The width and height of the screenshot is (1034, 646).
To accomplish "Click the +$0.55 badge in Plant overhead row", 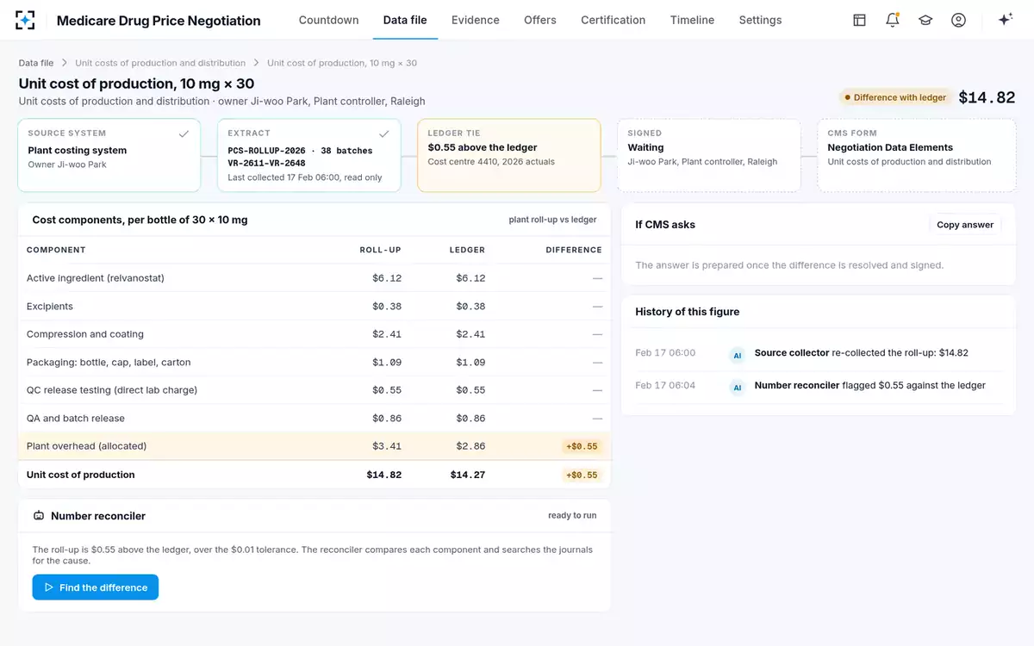I will (582, 446).
